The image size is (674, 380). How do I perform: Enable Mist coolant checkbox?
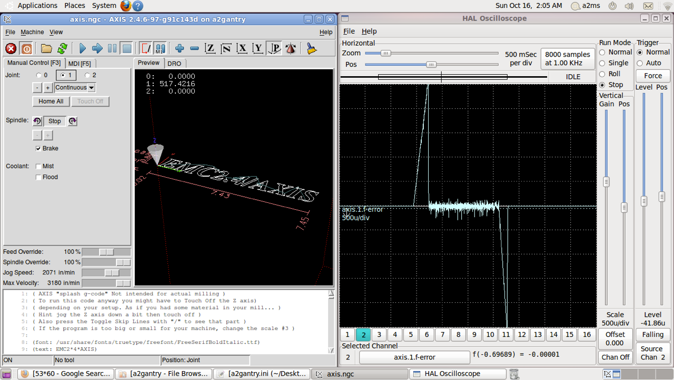[38, 166]
